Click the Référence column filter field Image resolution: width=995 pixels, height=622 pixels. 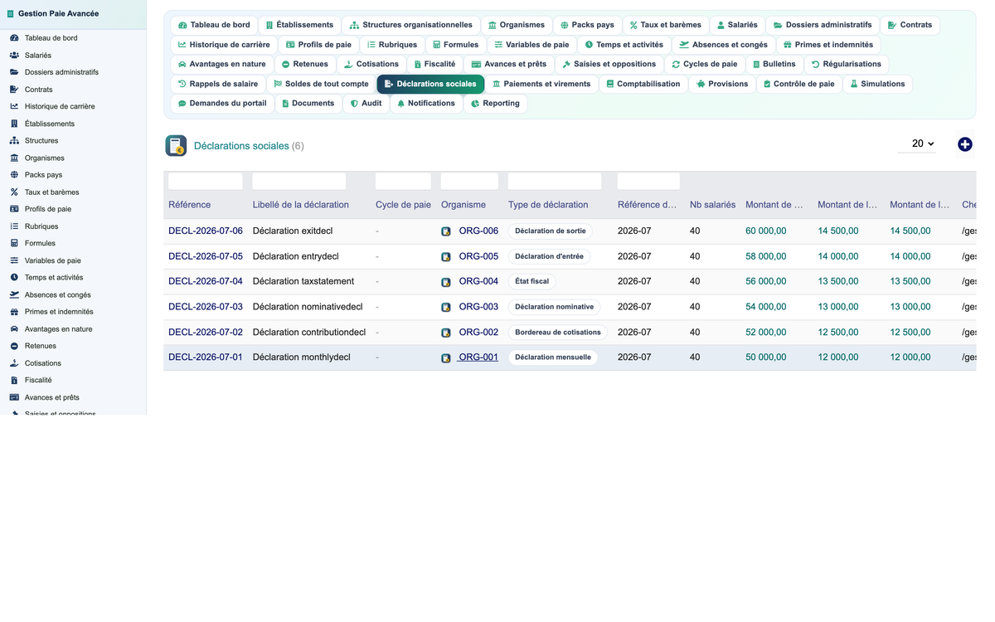coord(206,181)
